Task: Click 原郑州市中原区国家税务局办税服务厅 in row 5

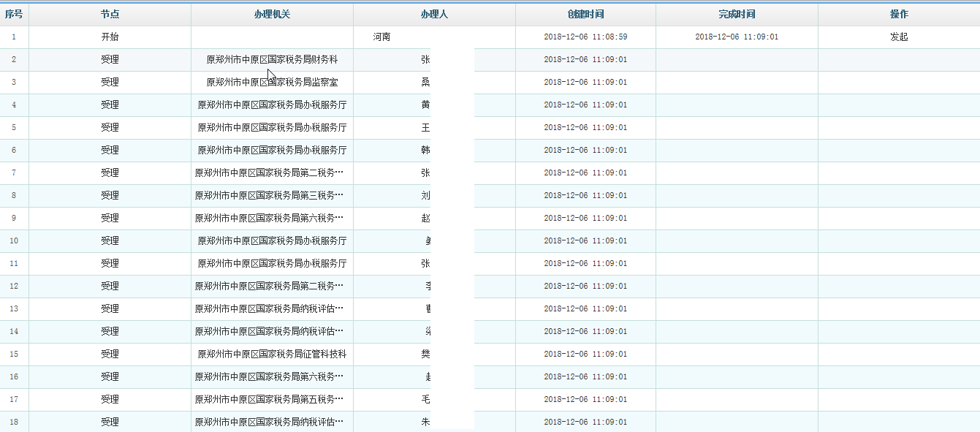Action: pyautogui.click(x=271, y=127)
